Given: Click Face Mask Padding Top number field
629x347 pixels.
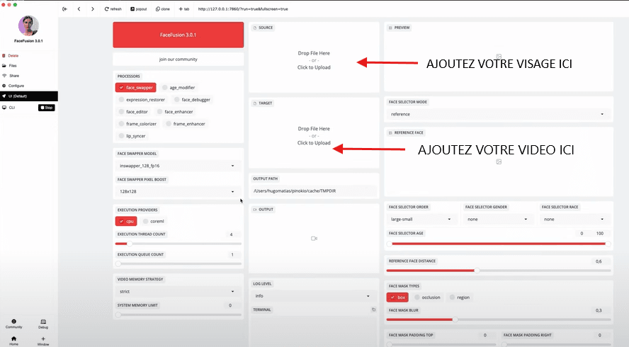Looking at the screenshot, I should click(x=486, y=335).
